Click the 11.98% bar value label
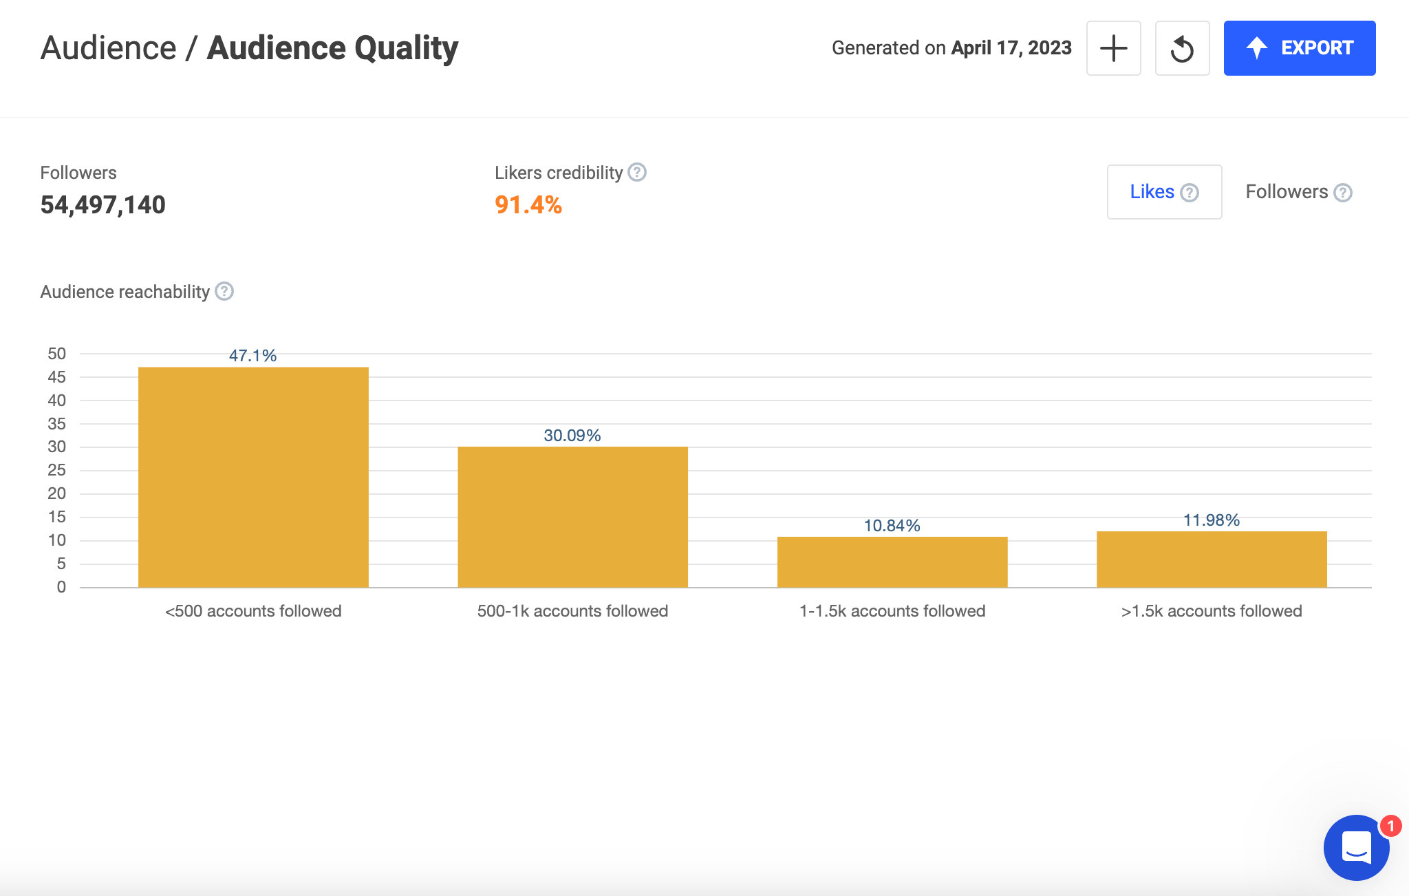The height and width of the screenshot is (896, 1409). pyautogui.click(x=1212, y=520)
